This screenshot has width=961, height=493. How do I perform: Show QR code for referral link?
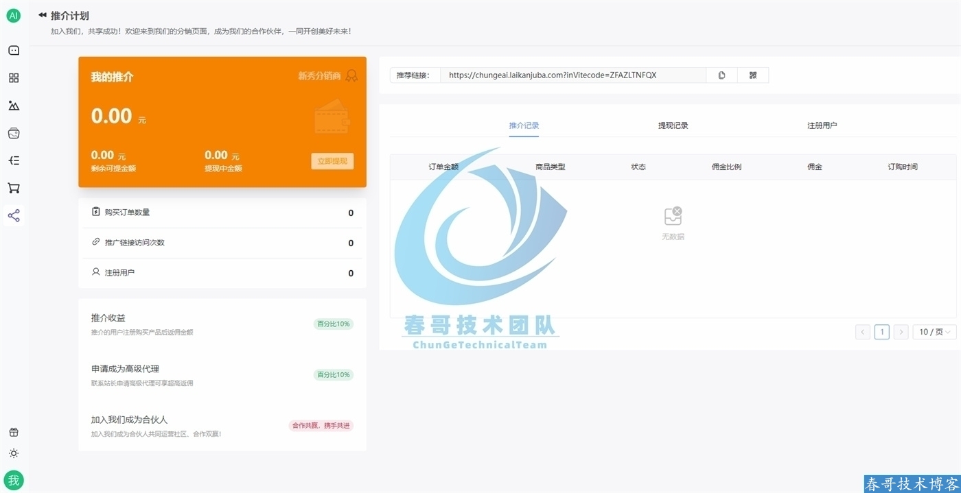(x=753, y=75)
